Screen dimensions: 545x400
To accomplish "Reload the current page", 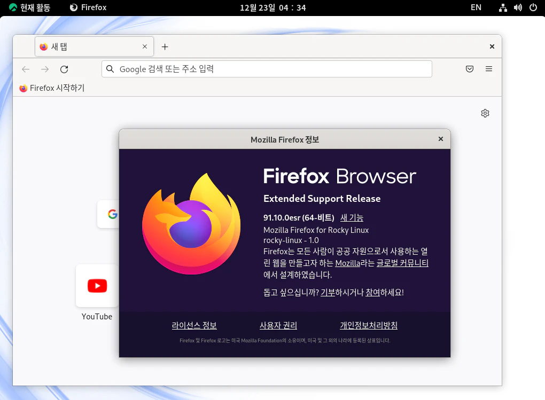I will (64, 69).
